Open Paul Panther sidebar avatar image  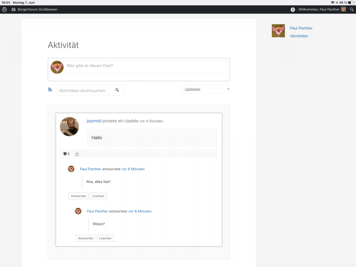pos(278,31)
